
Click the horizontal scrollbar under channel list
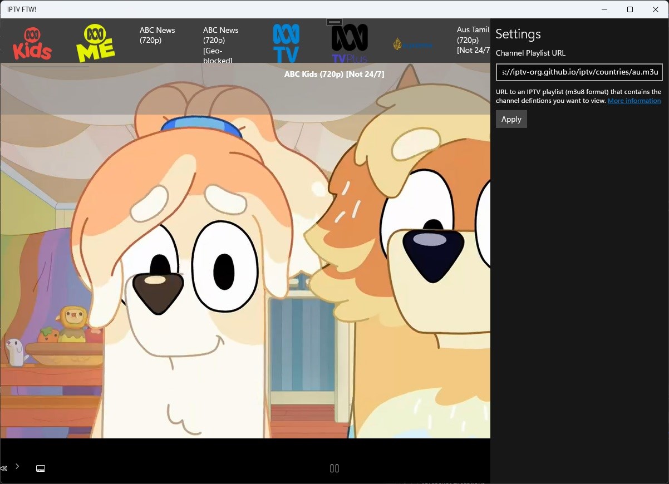click(49, 67)
